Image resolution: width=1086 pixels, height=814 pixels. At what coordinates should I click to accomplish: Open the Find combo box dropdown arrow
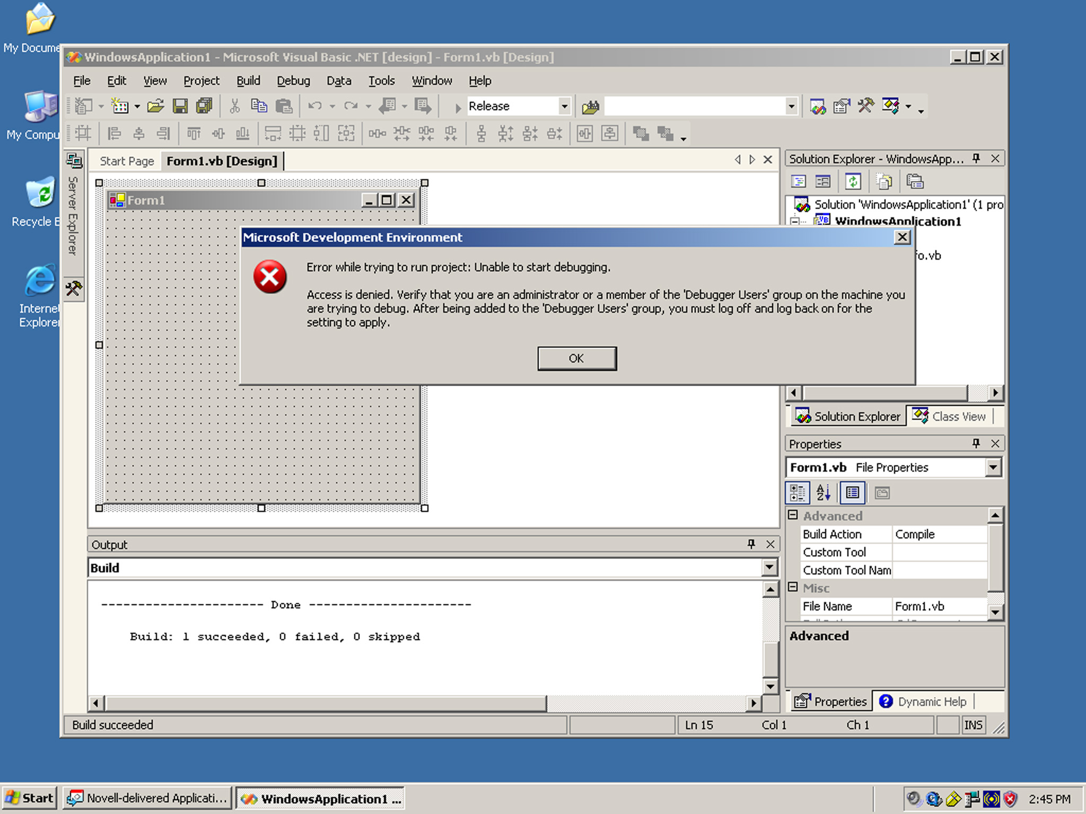click(791, 107)
